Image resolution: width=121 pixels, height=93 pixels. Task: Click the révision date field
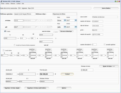(x=29, y=20)
